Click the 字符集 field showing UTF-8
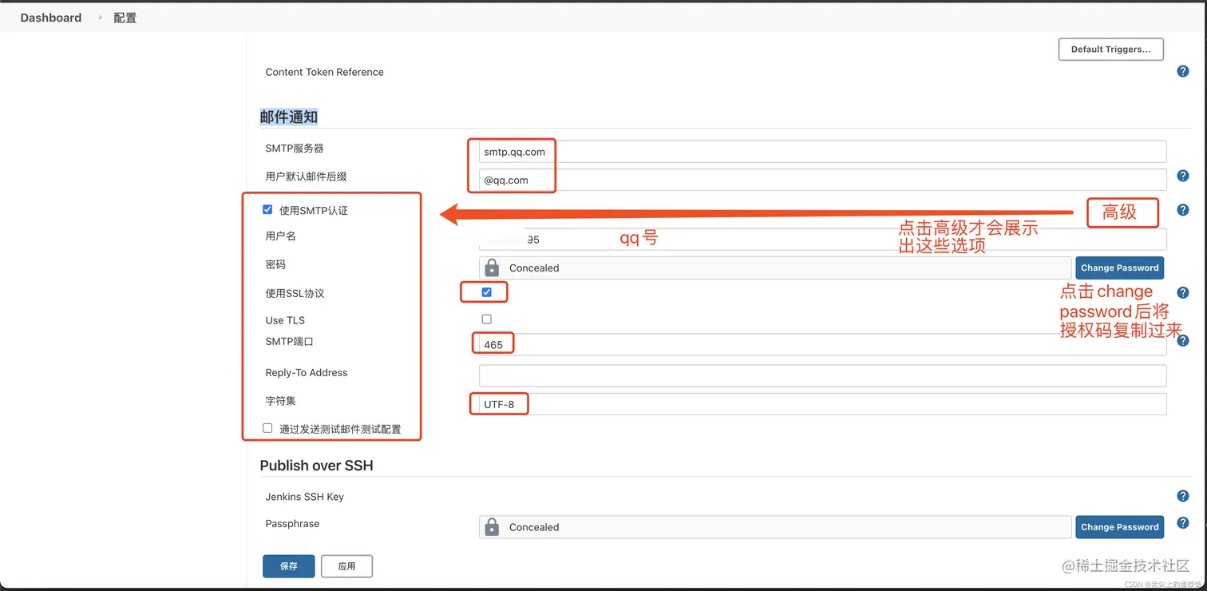This screenshot has width=1207, height=591. (x=822, y=404)
